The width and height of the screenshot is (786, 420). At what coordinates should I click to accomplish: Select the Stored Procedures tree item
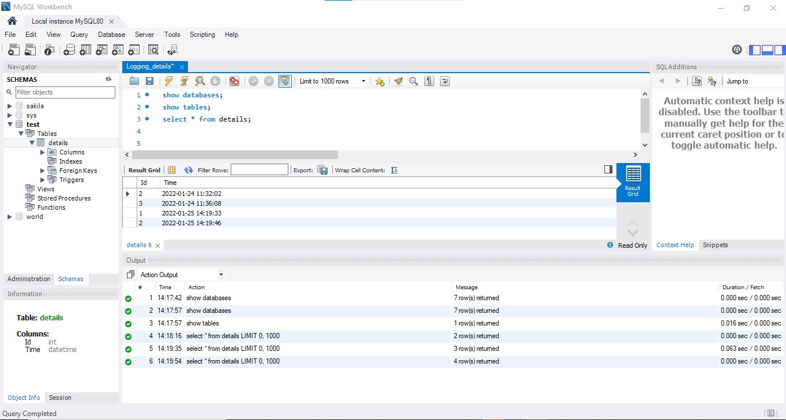click(64, 198)
